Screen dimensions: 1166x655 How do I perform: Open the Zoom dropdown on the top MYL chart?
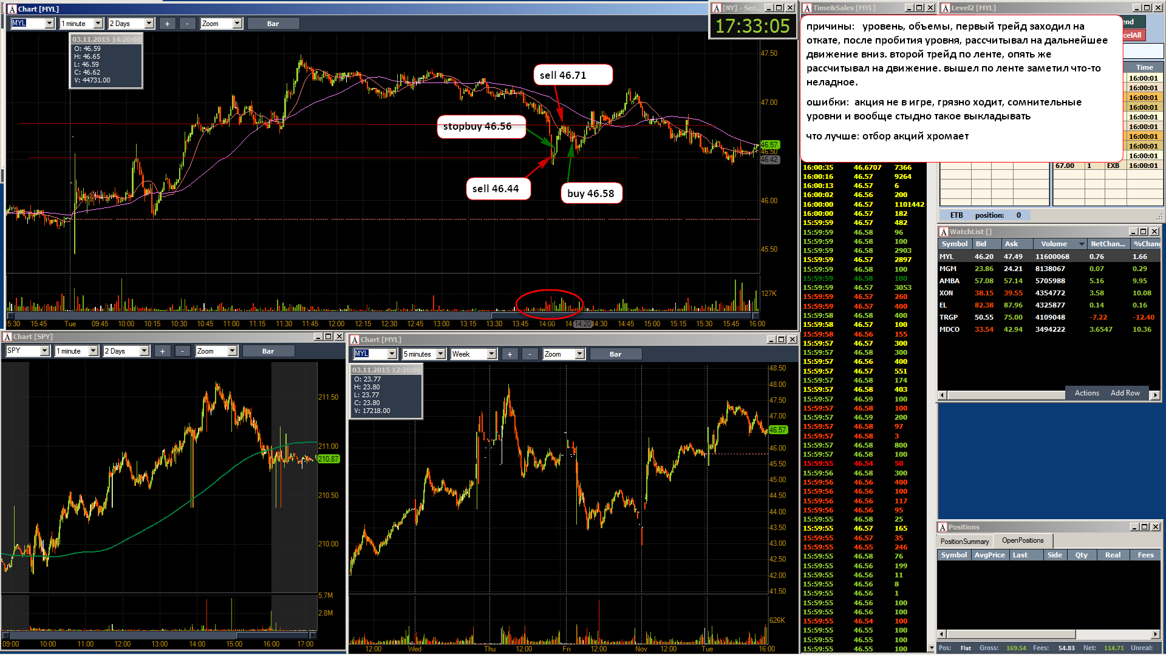pos(222,24)
